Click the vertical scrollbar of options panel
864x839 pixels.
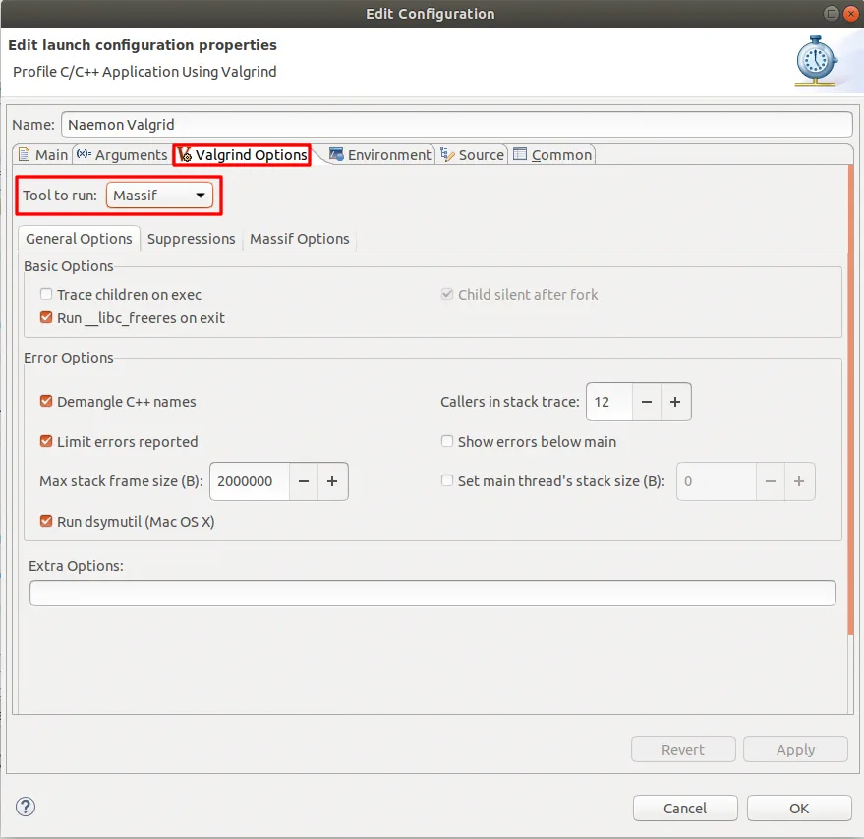click(851, 400)
